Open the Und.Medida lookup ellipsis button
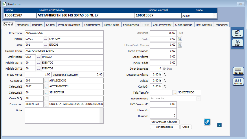The height and width of the screenshot is (140, 248). (x=38, y=57)
